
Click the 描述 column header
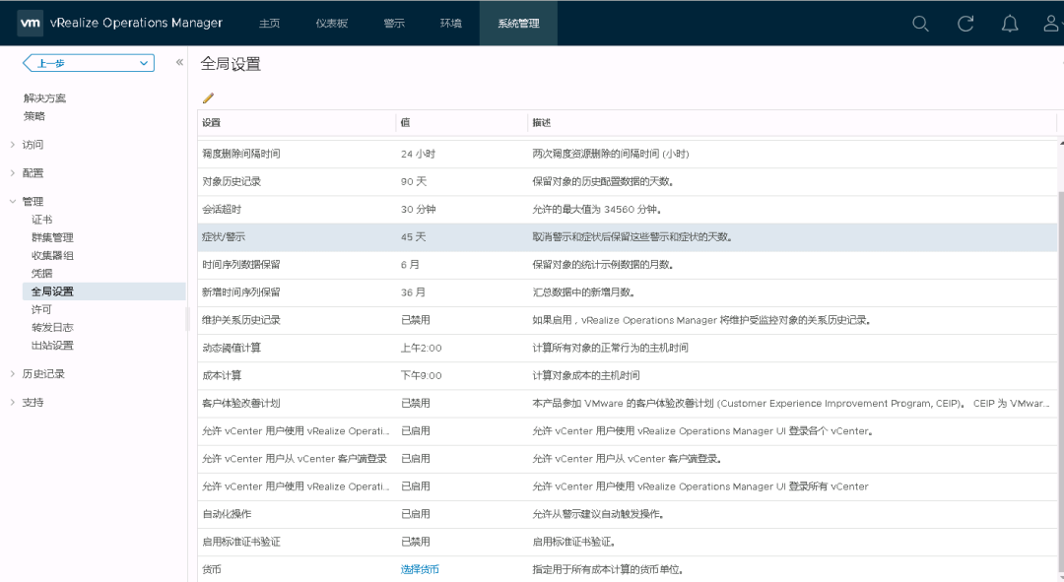click(792, 123)
